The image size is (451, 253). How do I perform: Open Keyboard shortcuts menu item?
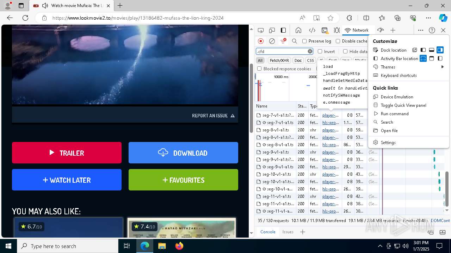click(x=409, y=75)
